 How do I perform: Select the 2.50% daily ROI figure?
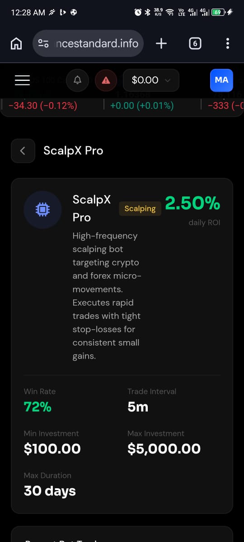tap(192, 203)
